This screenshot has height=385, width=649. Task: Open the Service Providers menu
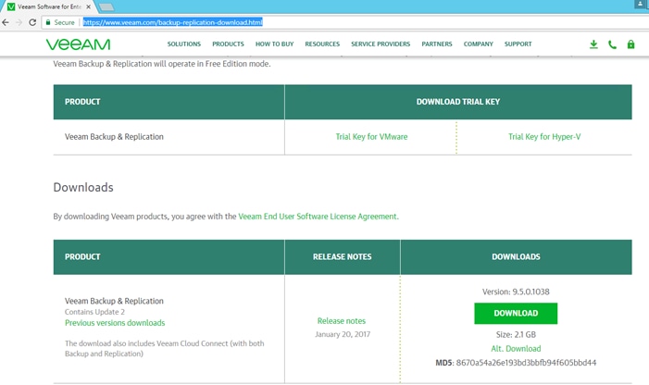coord(381,43)
